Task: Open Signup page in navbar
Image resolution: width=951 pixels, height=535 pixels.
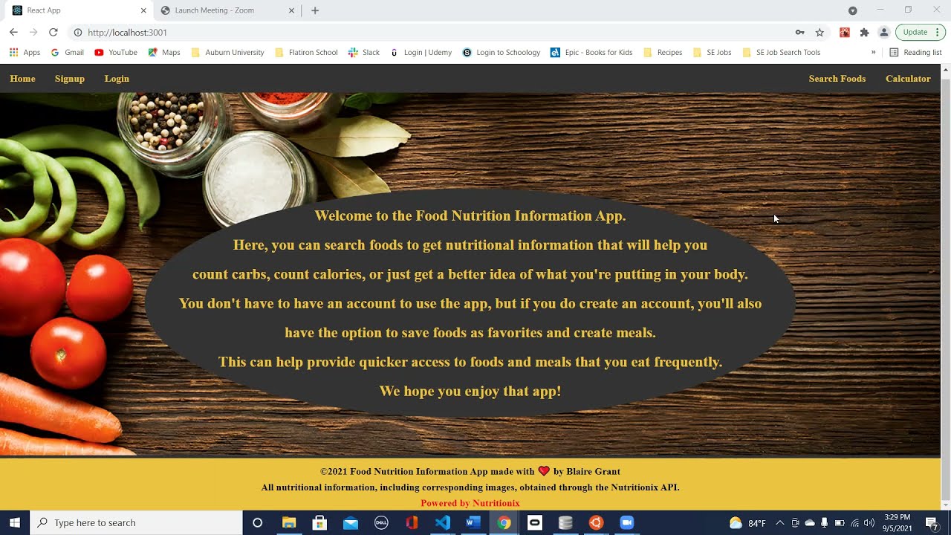Action: (x=70, y=79)
